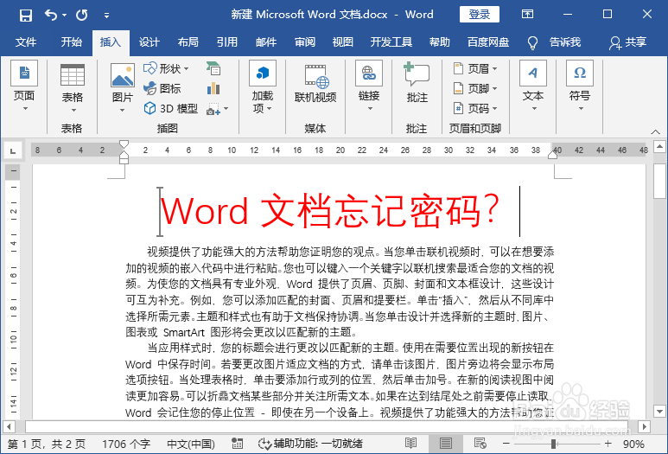Switch to Web Layout view icon
This screenshot has height=454, width=668.
480,444
